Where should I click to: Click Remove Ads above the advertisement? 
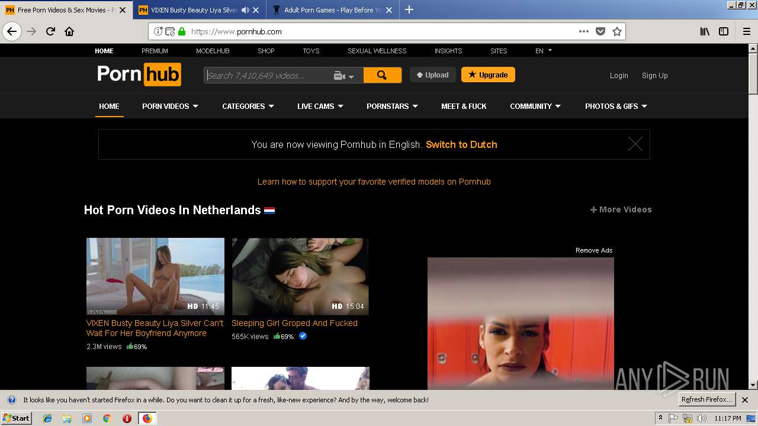[594, 250]
